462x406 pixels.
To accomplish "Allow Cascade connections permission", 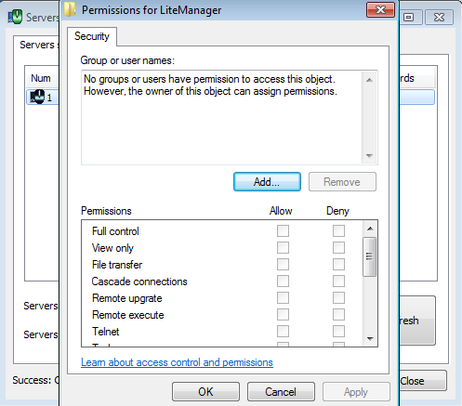I will click(283, 281).
